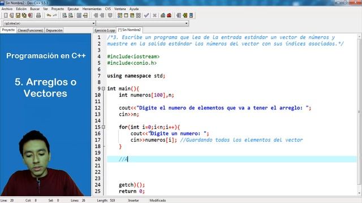The image size is (362, 203).
Task: Click the Compile and Run icon
Action: coord(132,15)
